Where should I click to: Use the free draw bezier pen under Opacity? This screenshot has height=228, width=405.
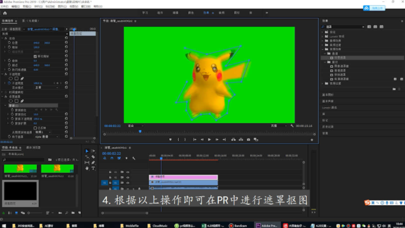tap(22, 79)
